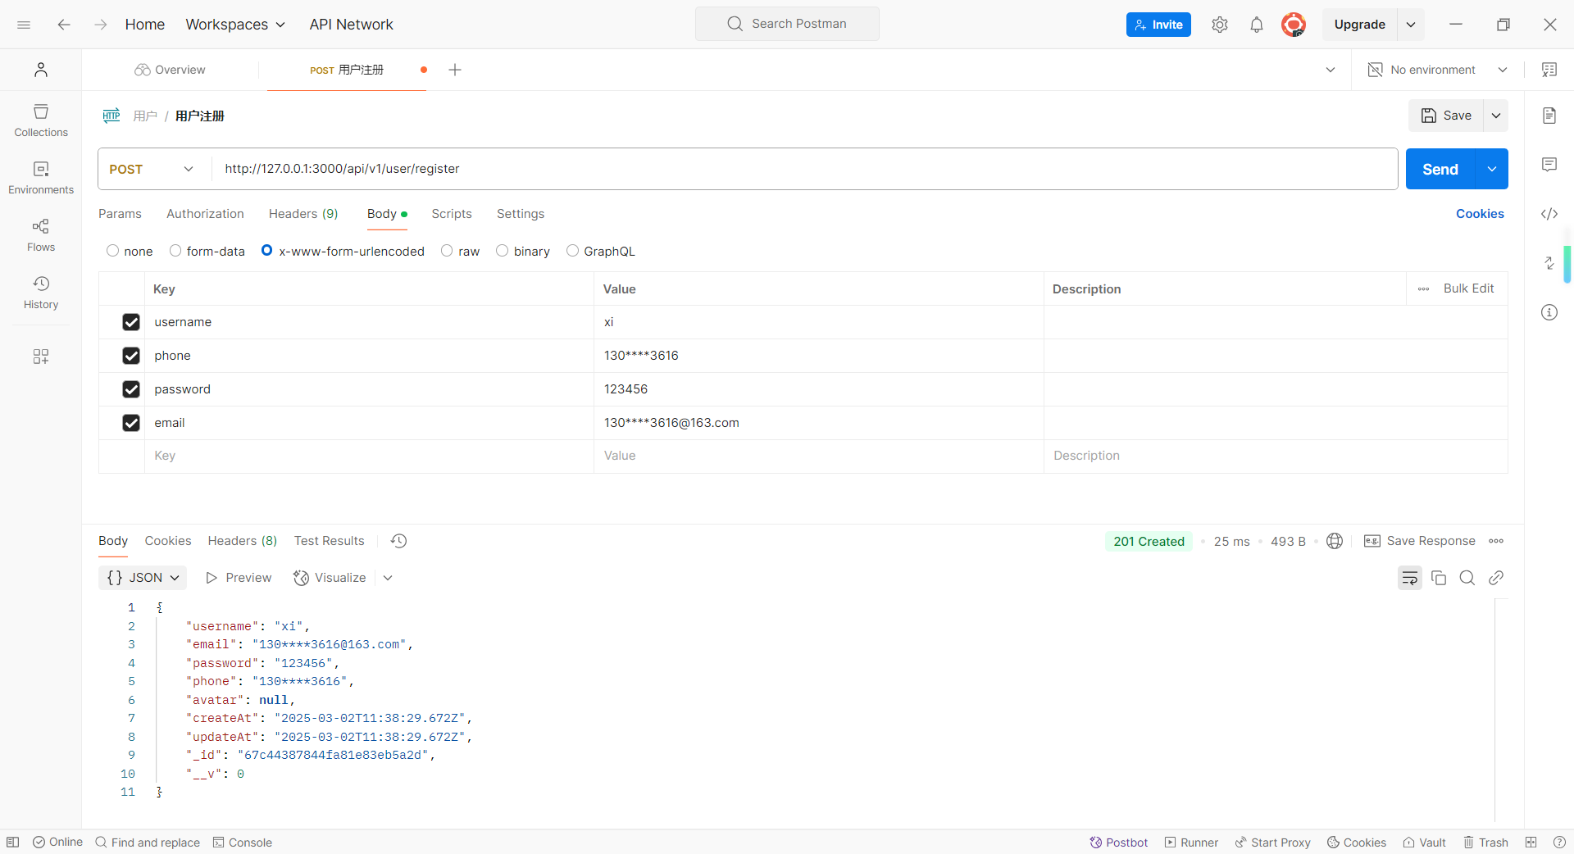The width and height of the screenshot is (1574, 854).
Task: Uncheck the username parameter checkbox
Action: (131, 322)
